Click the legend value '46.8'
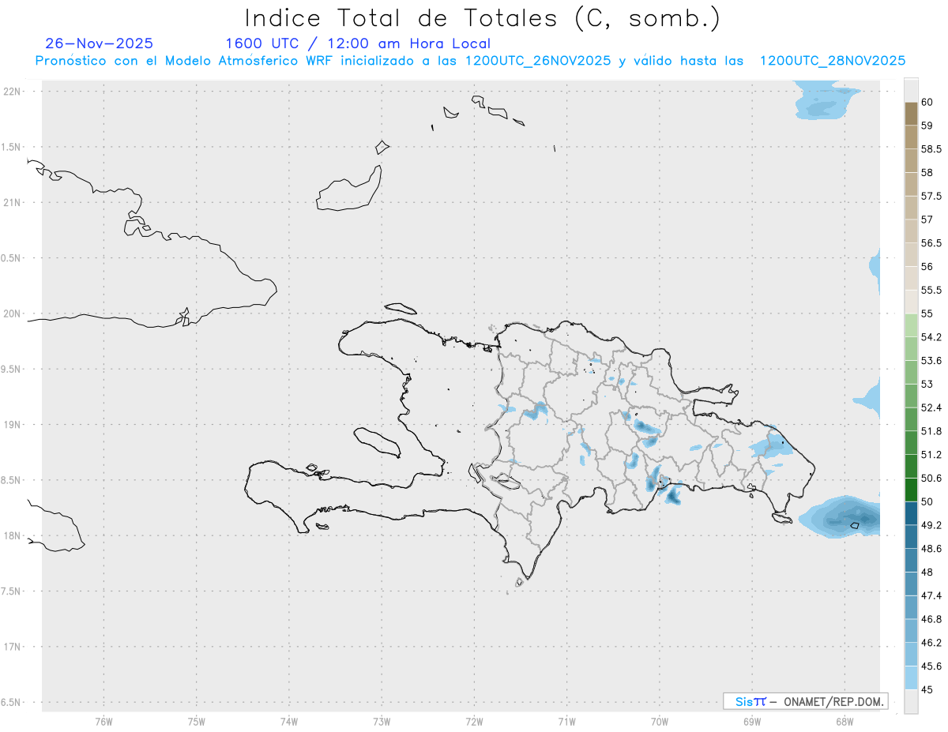This screenshot has height=732, width=948. [x=931, y=620]
